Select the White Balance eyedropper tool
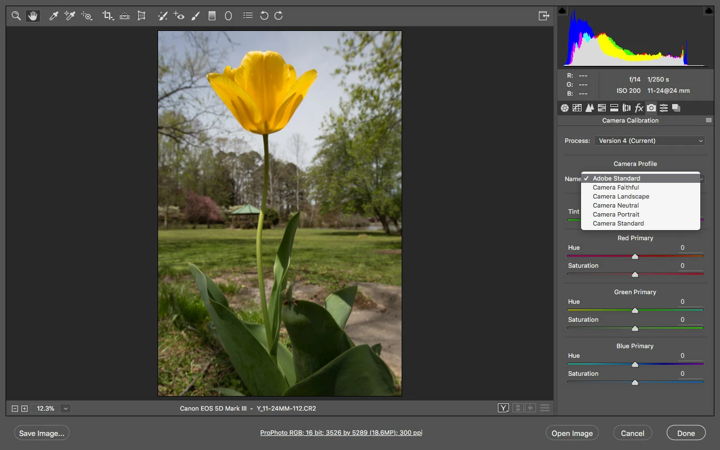 pos(53,16)
